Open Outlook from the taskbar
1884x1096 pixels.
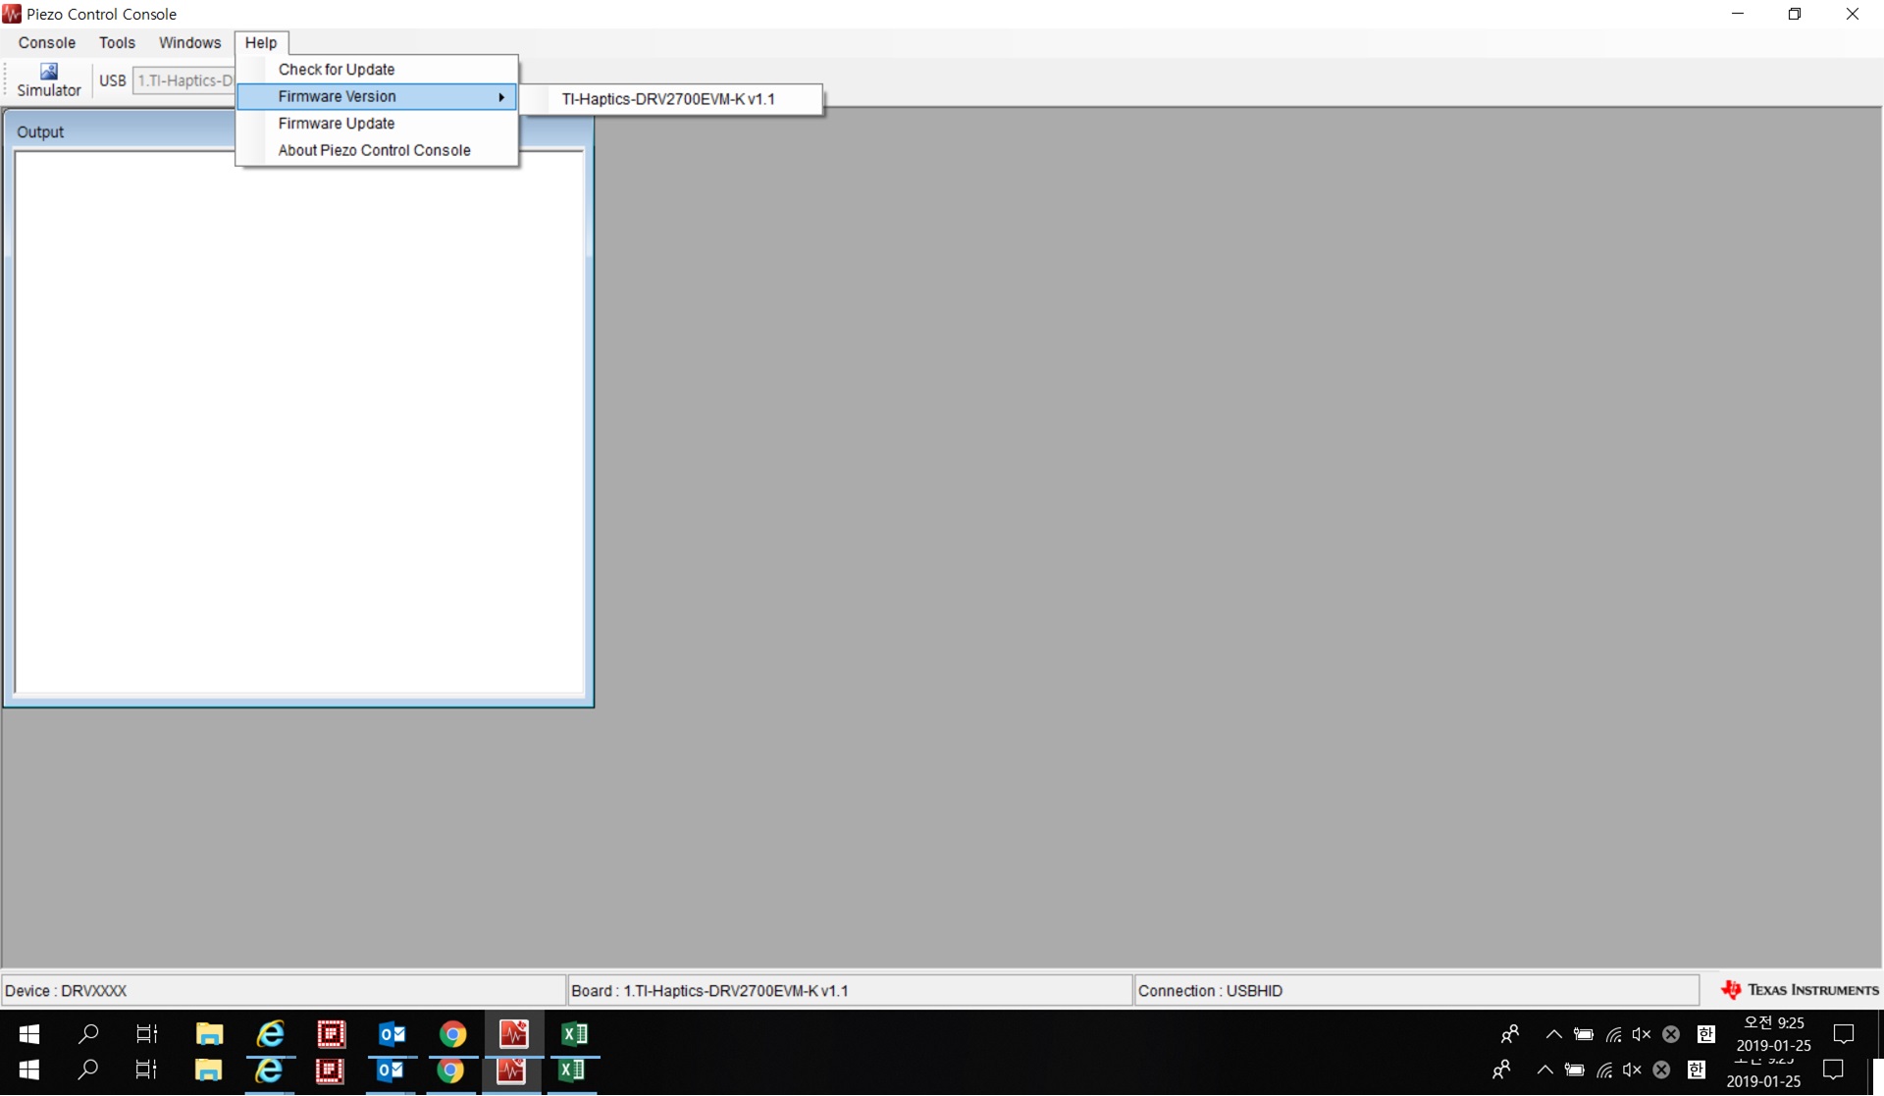(392, 1033)
